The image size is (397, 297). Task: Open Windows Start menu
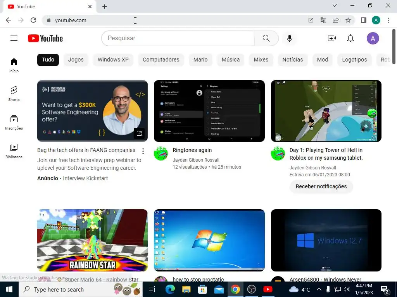point(9,289)
